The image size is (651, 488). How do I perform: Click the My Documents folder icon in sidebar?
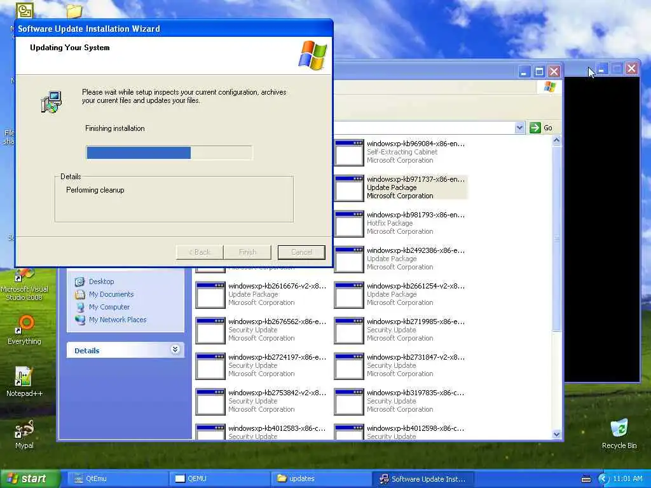click(79, 295)
